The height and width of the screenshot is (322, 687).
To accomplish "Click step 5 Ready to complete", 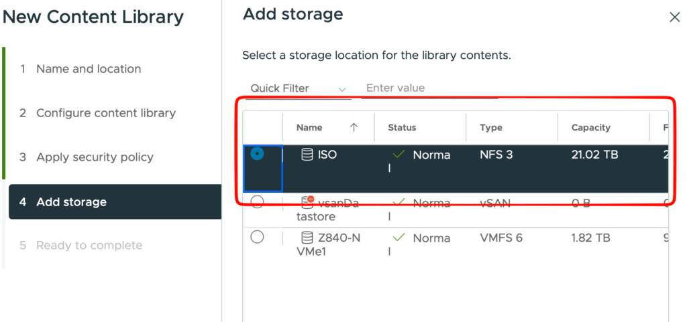I will pos(89,245).
